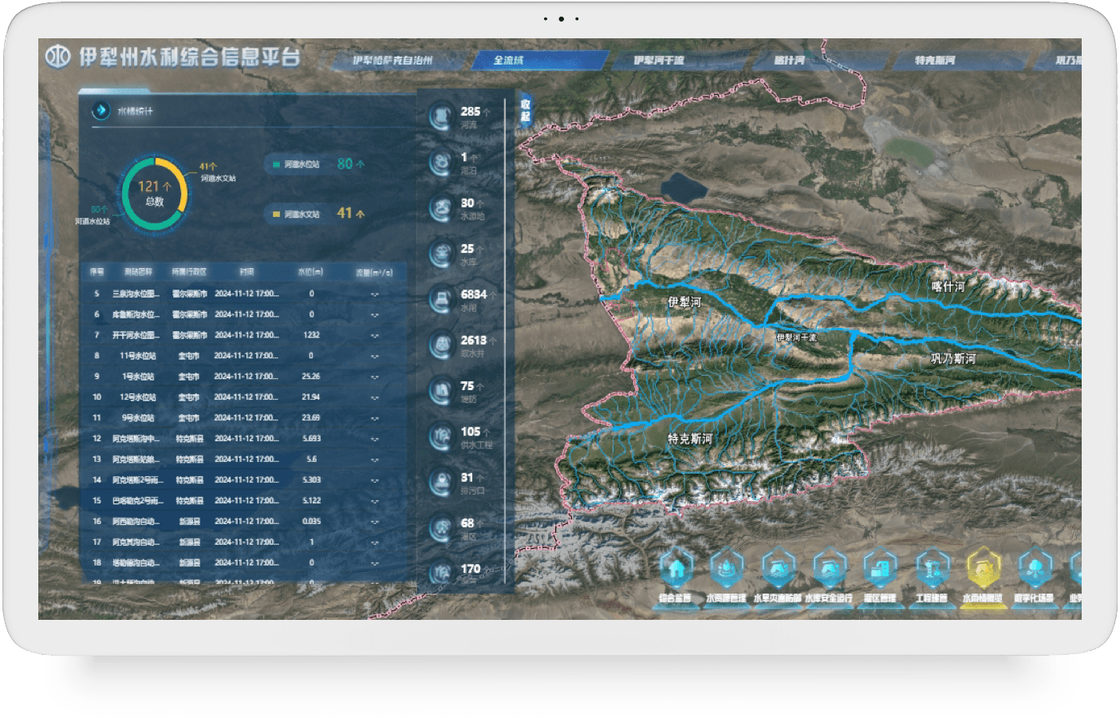The height and width of the screenshot is (718, 1120).
Task: Open the 水旱灾害防御 hexagon module icon
Action: coord(779,570)
